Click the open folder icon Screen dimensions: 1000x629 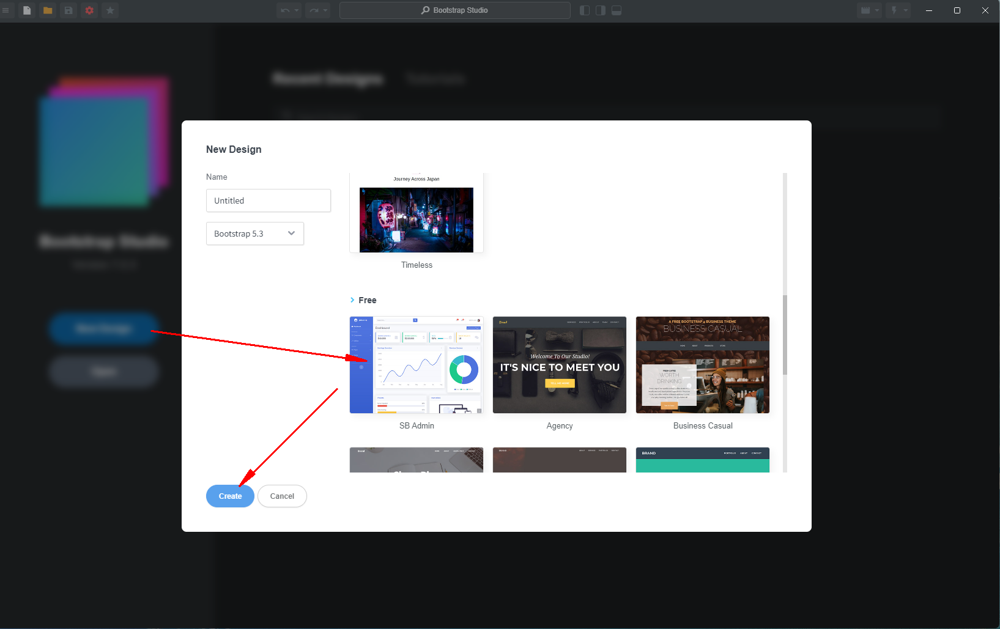tap(48, 10)
